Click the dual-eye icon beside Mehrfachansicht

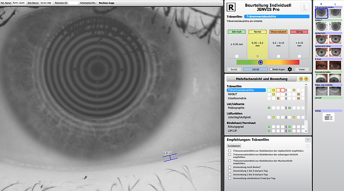point(303,79)
